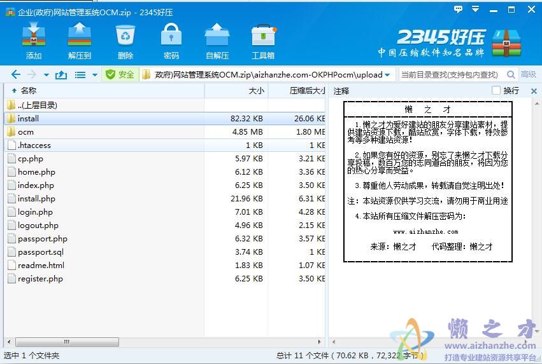The height and width of the screenshot is (364, 542).
Task: Select install.php in file list
Action: point(164,199)
